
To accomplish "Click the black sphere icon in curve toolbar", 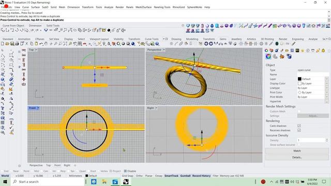I will [109, 30].
